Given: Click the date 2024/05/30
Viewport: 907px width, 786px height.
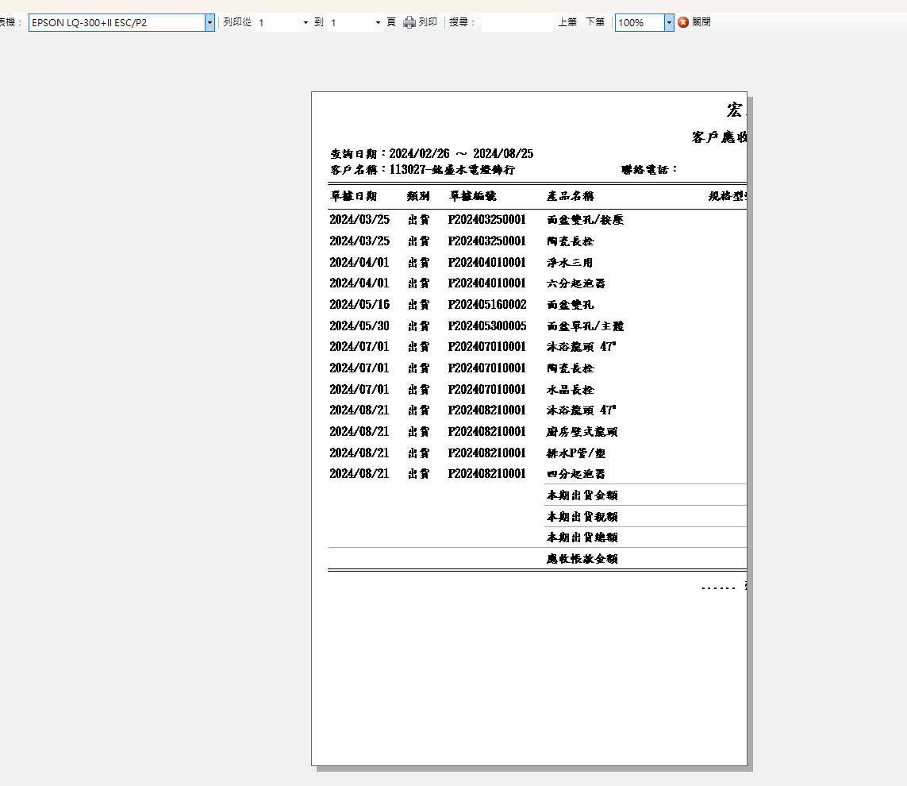Looking at the screenshot, I should pos(359,326).
